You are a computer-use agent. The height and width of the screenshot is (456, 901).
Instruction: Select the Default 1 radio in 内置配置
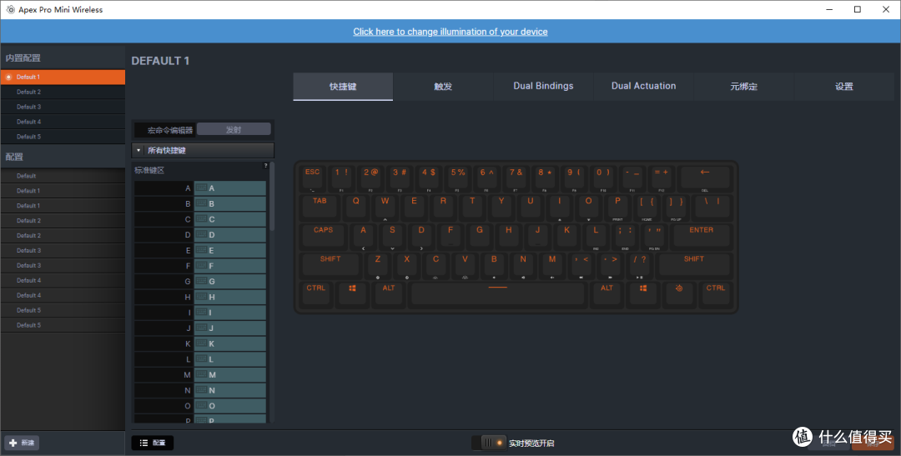[x=8, y=77]
